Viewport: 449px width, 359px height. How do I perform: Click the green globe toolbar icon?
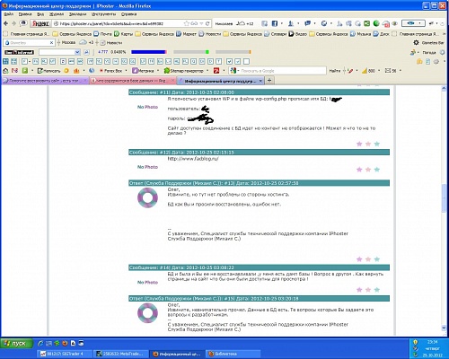pyautogui.click(x=376, y=23)
